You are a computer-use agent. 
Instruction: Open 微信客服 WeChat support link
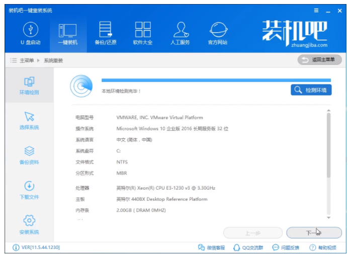tap(212, 247)
